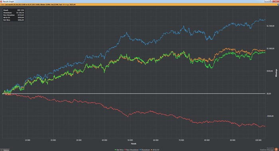
Task: Click the orange filter summary bar
Action: coord(139,4)
